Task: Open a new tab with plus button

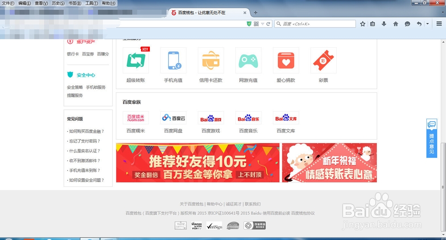Action: [256, 12]
